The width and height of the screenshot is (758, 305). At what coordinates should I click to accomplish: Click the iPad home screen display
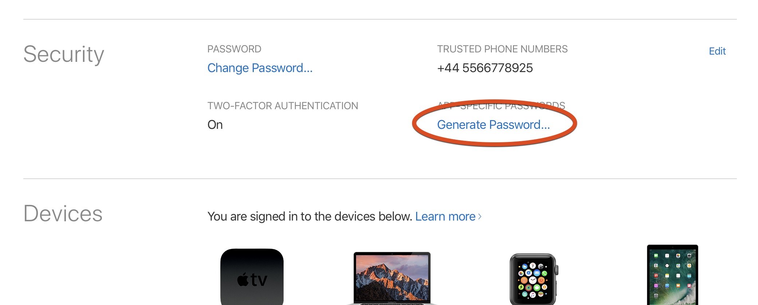tap(672, 280)
